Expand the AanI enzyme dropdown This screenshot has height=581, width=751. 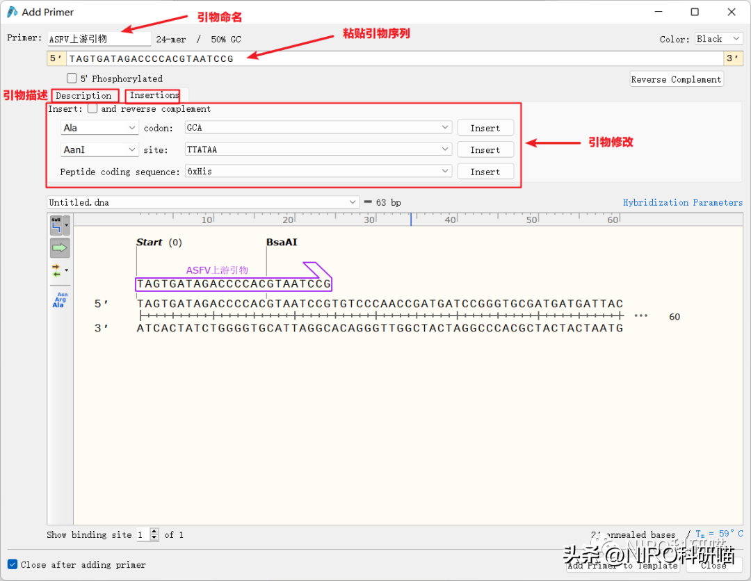(99, 149)
